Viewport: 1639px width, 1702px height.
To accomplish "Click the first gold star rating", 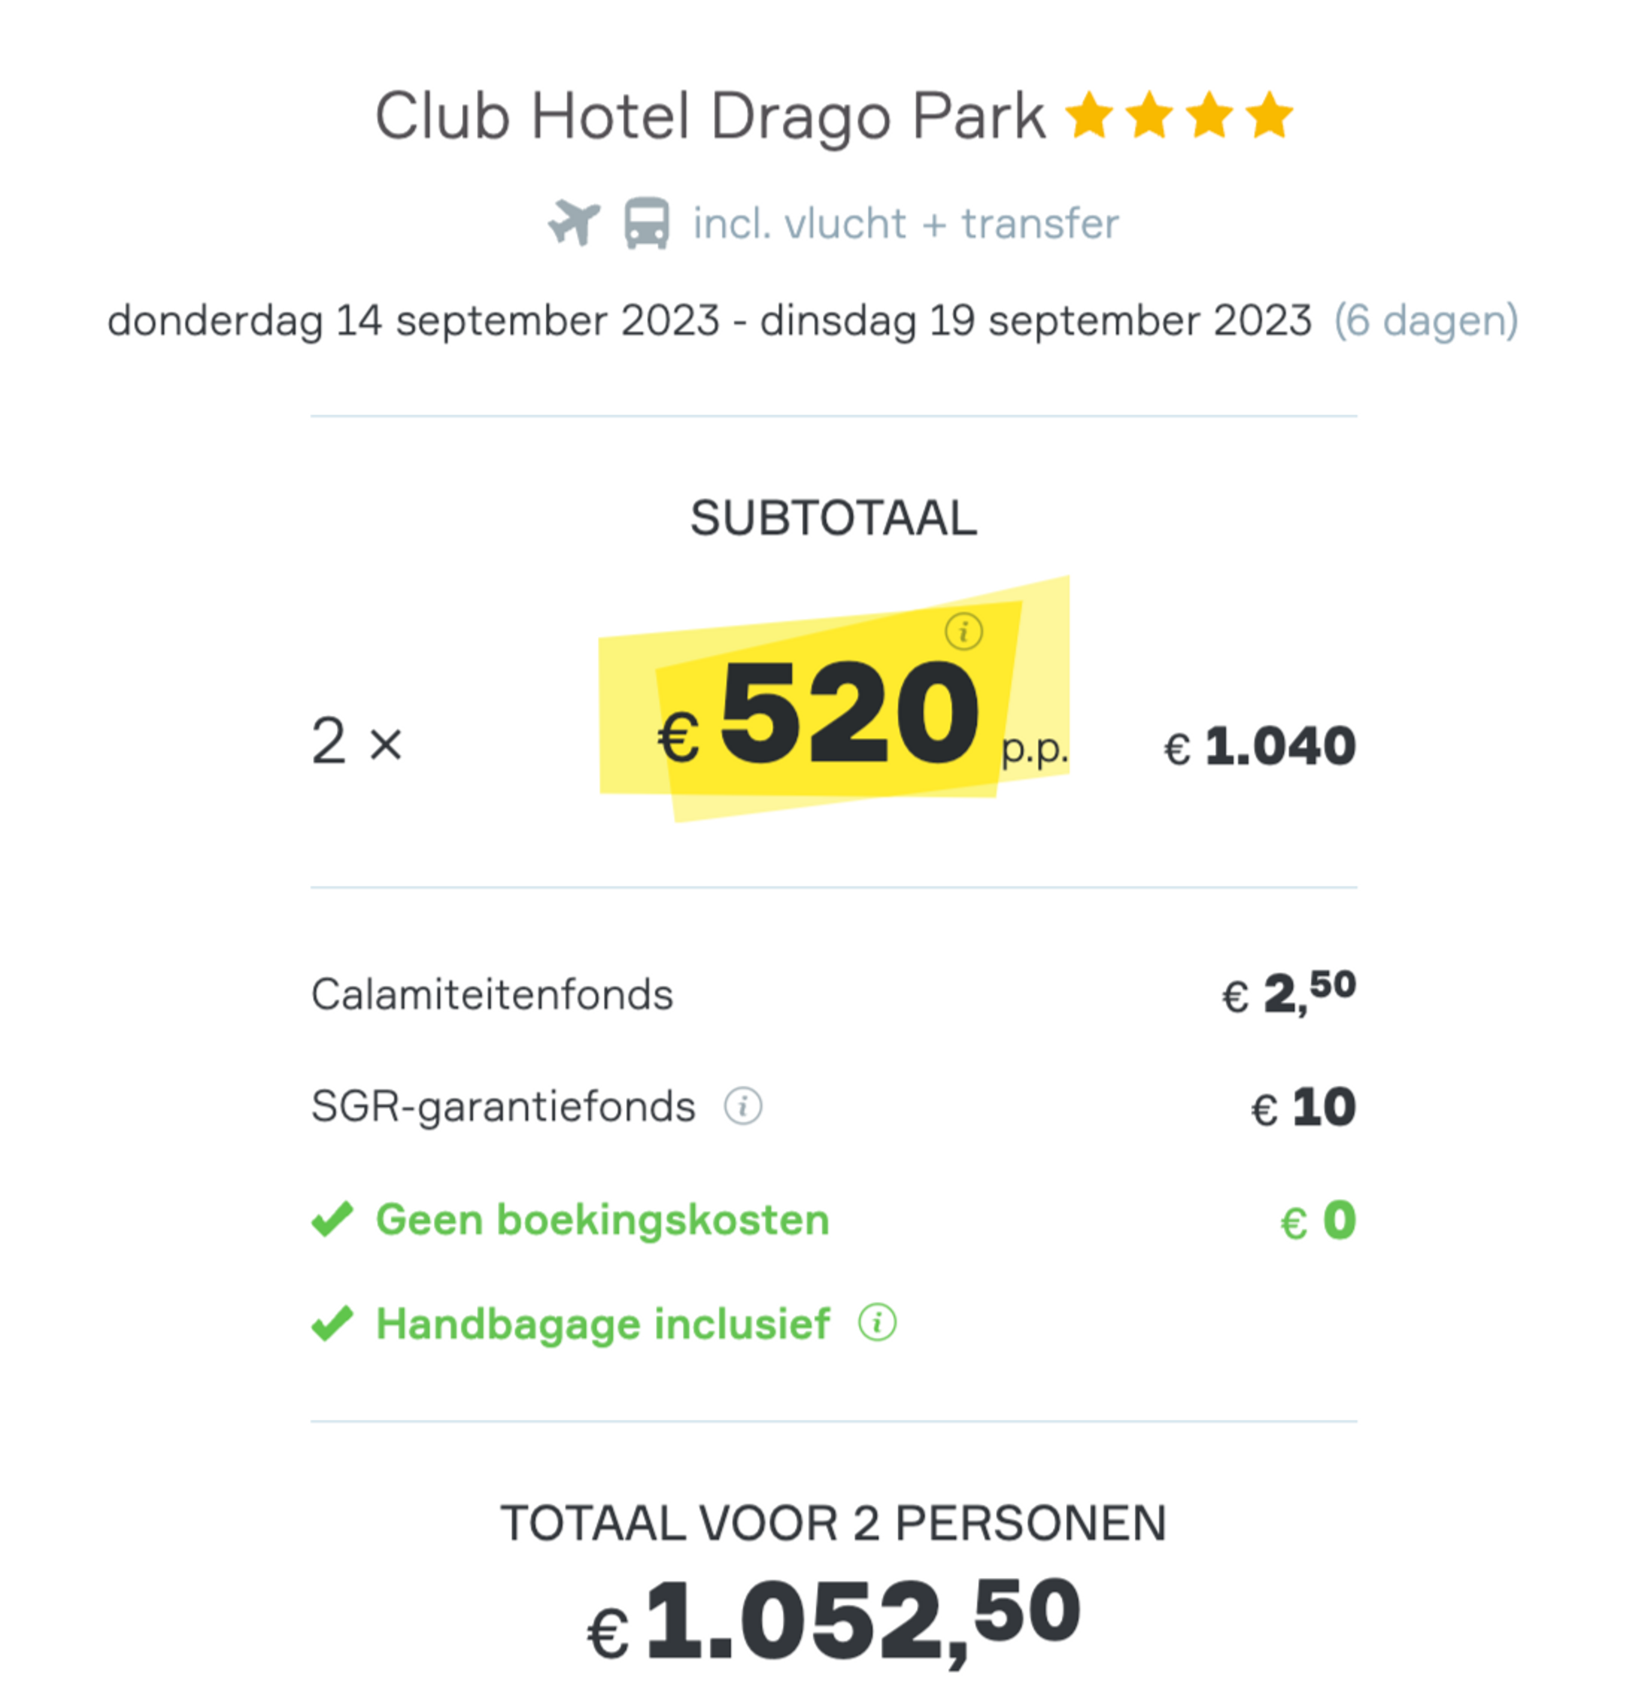I will tap(1090, 115).
